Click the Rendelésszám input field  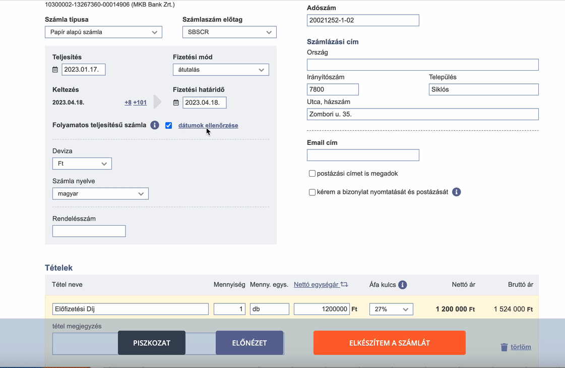click(x=89, y=231)
